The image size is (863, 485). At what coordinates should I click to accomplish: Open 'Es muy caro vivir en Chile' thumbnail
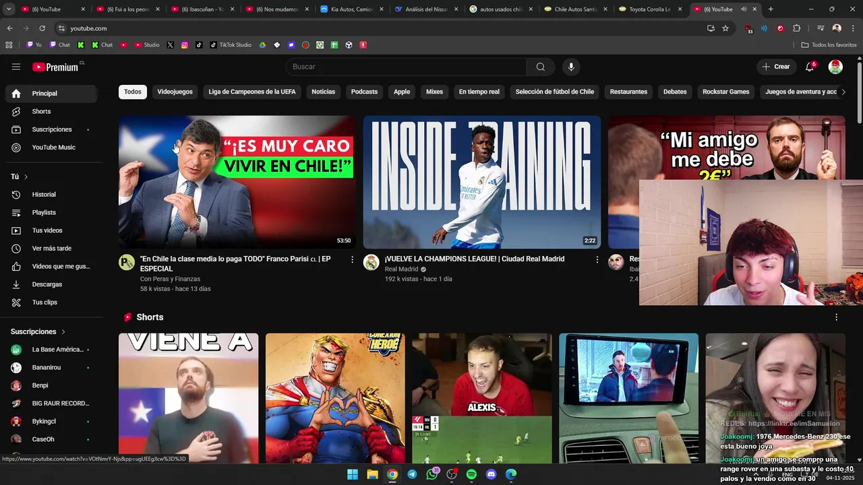point(237,182)
